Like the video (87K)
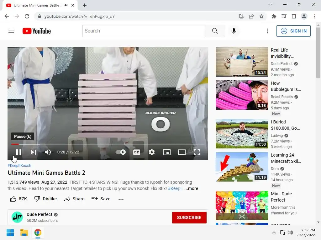 point(18,199)
